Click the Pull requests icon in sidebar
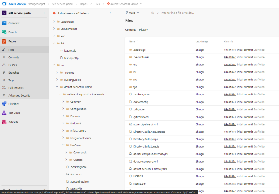This screenshot has width=279, height=194. coord(4,88)
